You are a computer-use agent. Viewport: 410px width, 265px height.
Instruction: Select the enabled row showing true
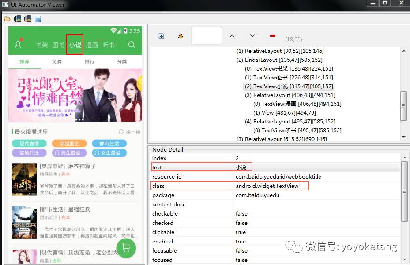point(275,242)
